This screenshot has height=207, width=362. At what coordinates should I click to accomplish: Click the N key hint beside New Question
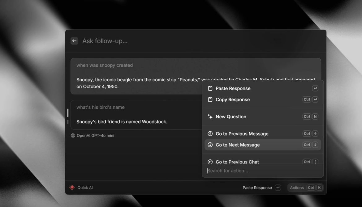(315, 117)
